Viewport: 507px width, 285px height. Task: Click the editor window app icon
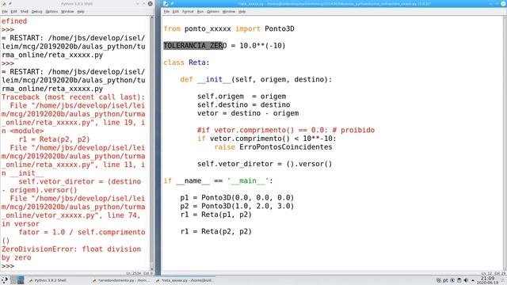(x=166, y=3)
